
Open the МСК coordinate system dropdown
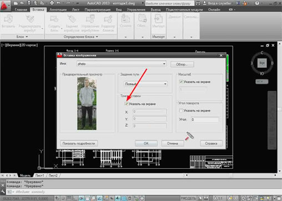(x=262, y=82)
